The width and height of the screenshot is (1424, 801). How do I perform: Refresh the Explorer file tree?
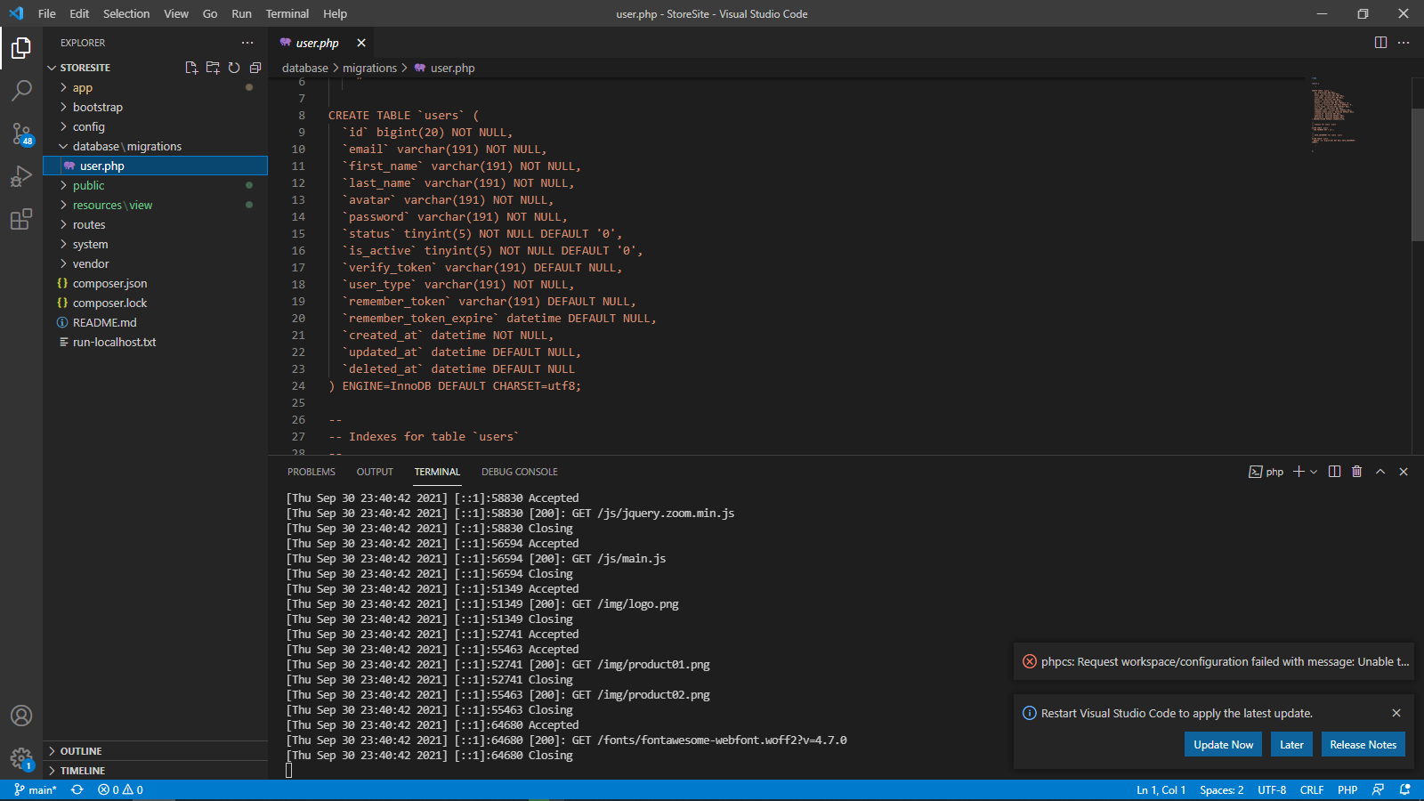pyautogui.click(x=234, y=68)
